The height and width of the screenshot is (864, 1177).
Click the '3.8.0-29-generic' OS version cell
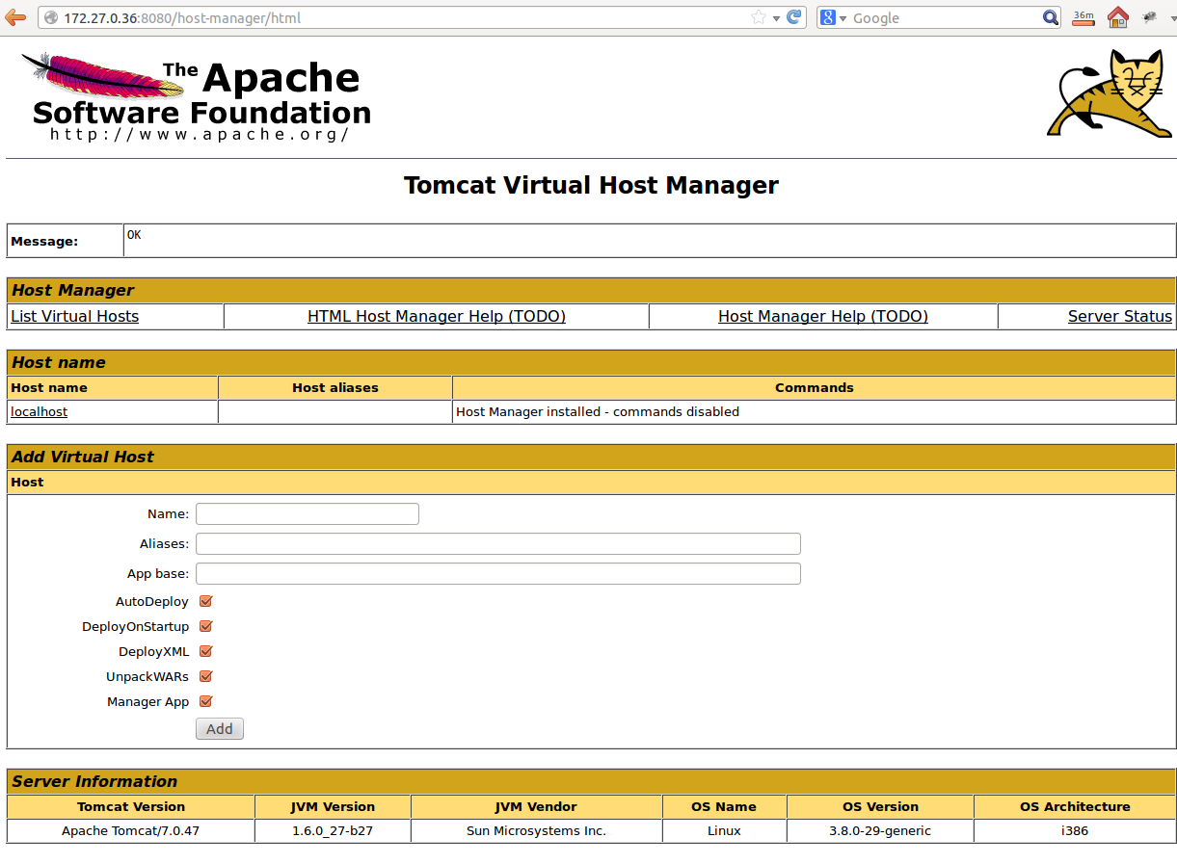[x=880, y=830]
